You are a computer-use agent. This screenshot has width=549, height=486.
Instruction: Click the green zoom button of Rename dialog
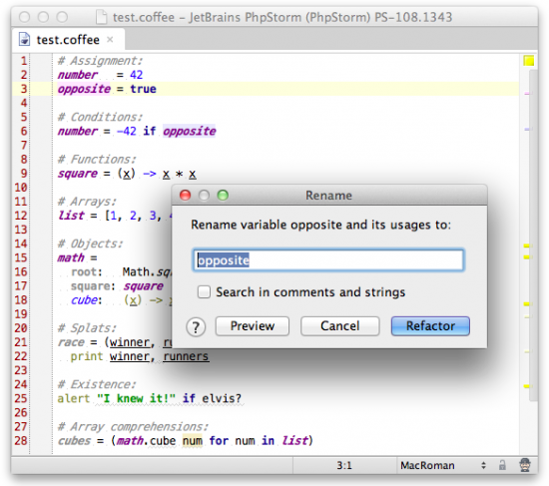pyautogui.click(x=223, y=195)
